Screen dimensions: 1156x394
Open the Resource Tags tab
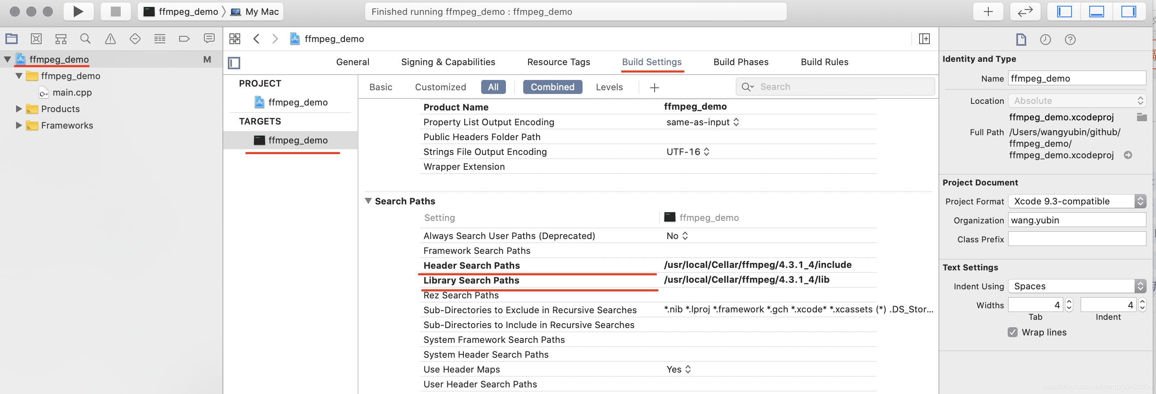tap(558, 62)
